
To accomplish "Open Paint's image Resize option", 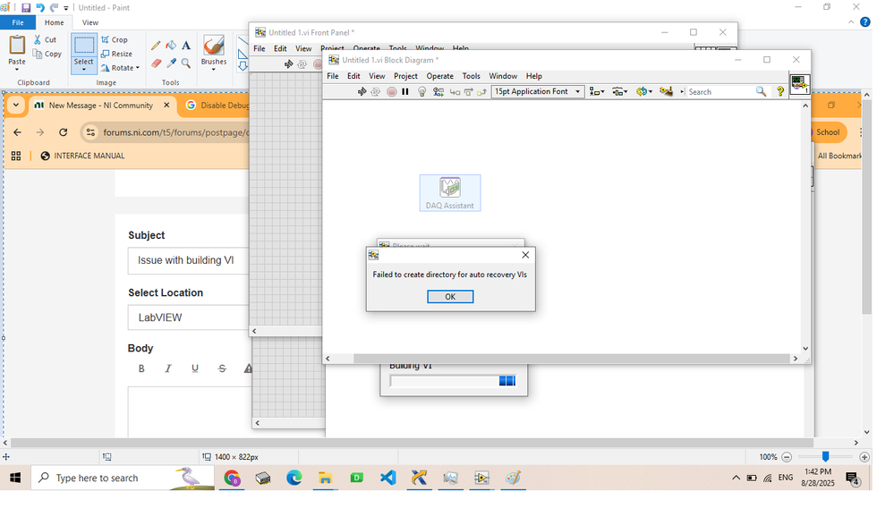I will pos(116,54).
